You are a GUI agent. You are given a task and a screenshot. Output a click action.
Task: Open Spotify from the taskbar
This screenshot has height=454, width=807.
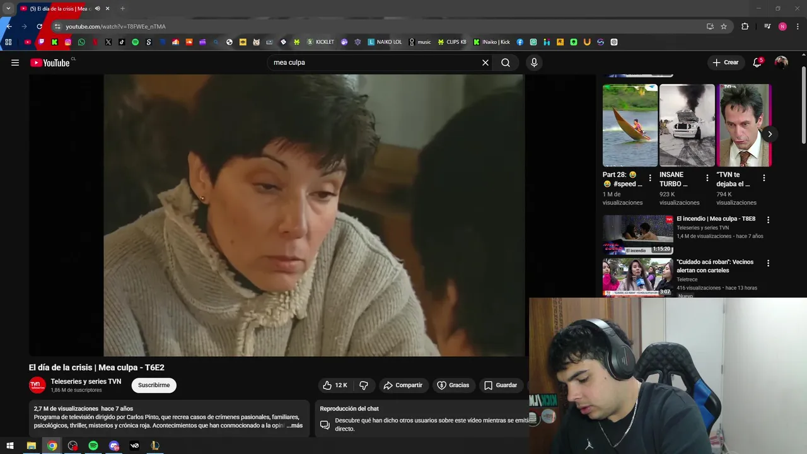[x=93, y=446]
